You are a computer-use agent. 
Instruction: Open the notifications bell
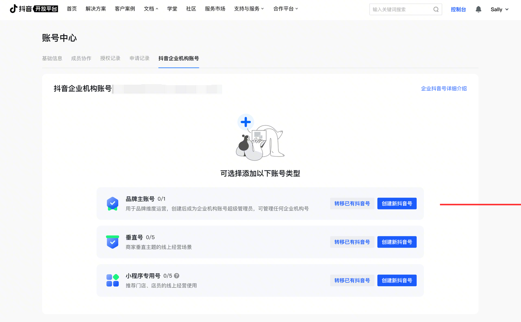[478, 9]
